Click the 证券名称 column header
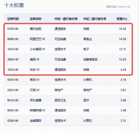 coord(36,19)
